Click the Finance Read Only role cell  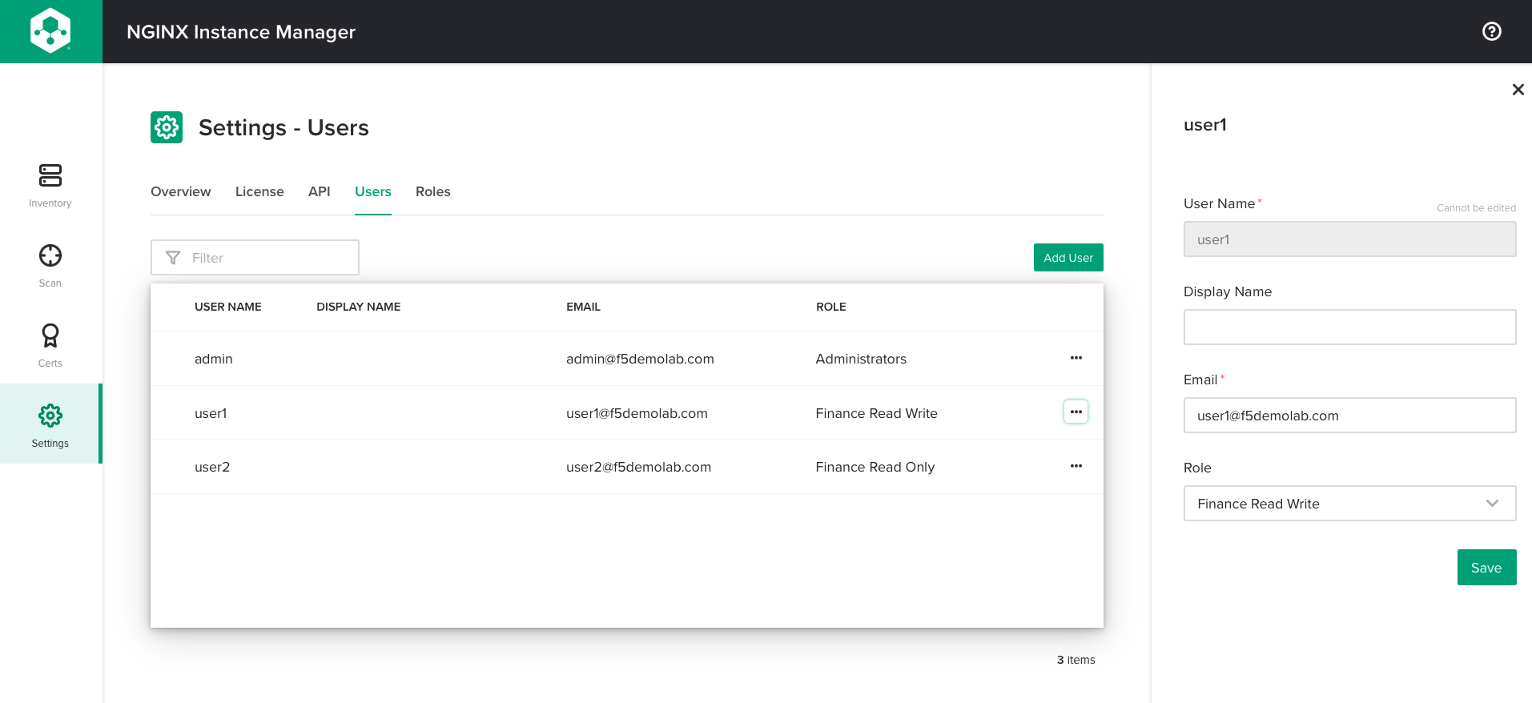[x=875, y=467]
